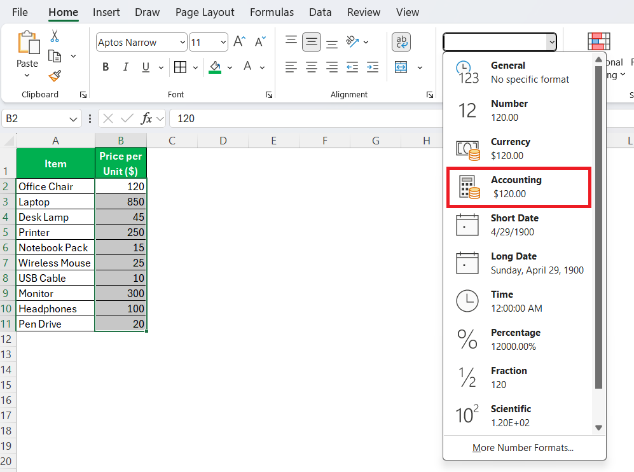Toggle Underline formatting
Image resolution: width=634 pixels, height=472 pixels.
(146, 67)
